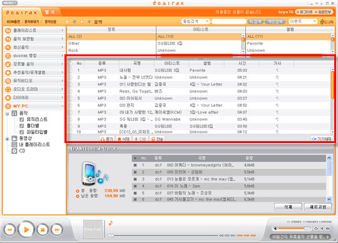Expand the 추천음악/공개앨범 chevron
Screen dimensions: 338x243
63,72
